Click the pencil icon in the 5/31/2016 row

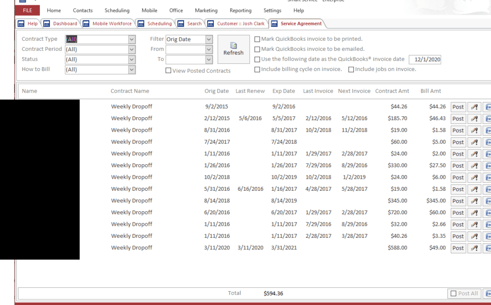pos(474,189)
